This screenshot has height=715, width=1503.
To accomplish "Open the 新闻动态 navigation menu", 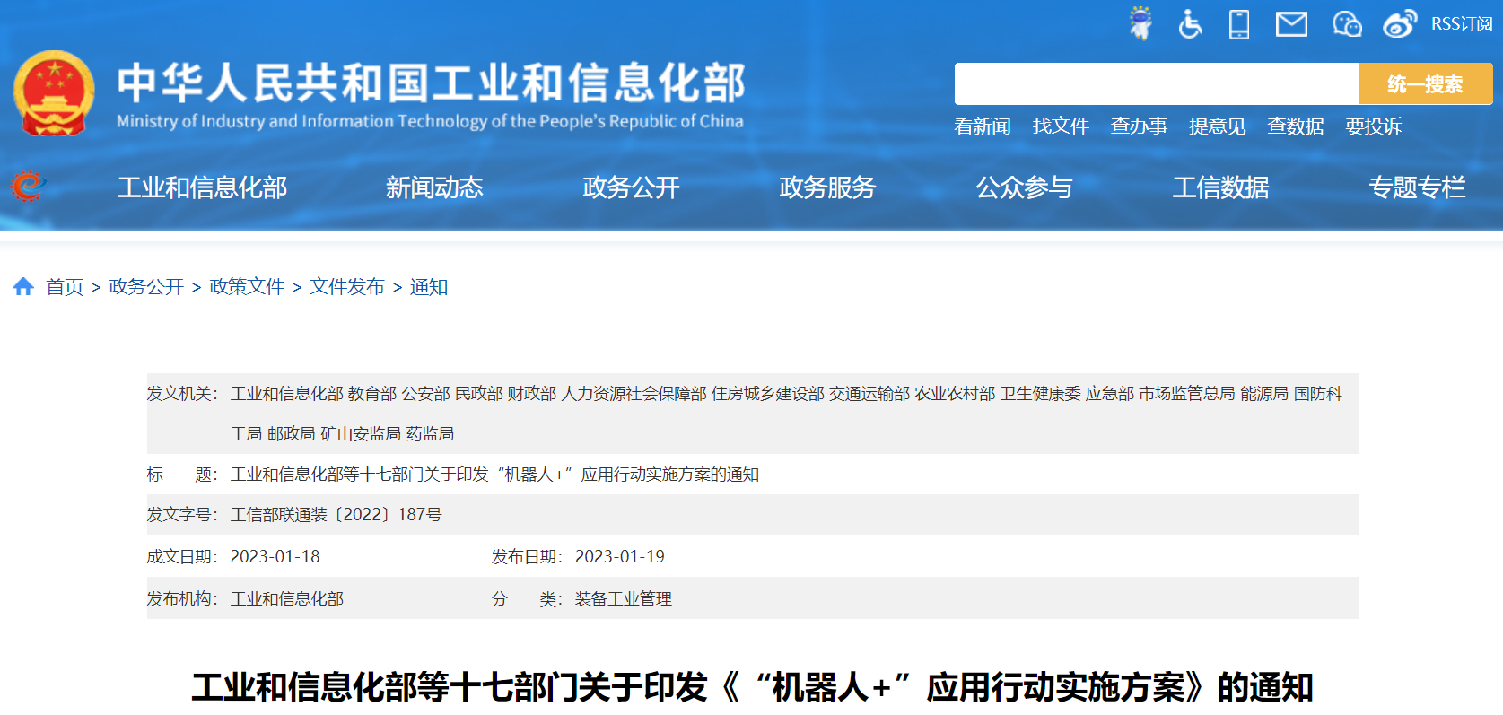I will [x=434, y=187].
